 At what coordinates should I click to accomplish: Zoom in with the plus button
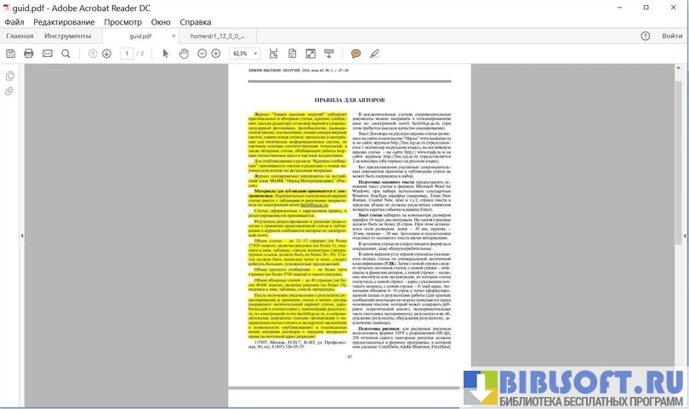(x=216, y=54)
